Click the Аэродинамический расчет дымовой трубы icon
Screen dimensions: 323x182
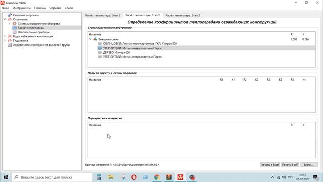(10, 45)
